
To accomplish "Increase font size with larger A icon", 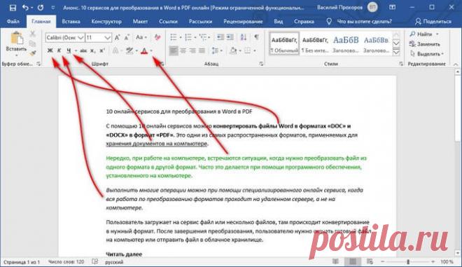I will (118, 37).
